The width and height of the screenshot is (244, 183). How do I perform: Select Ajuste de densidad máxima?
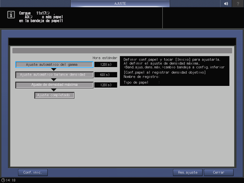(x=54, y=85)
